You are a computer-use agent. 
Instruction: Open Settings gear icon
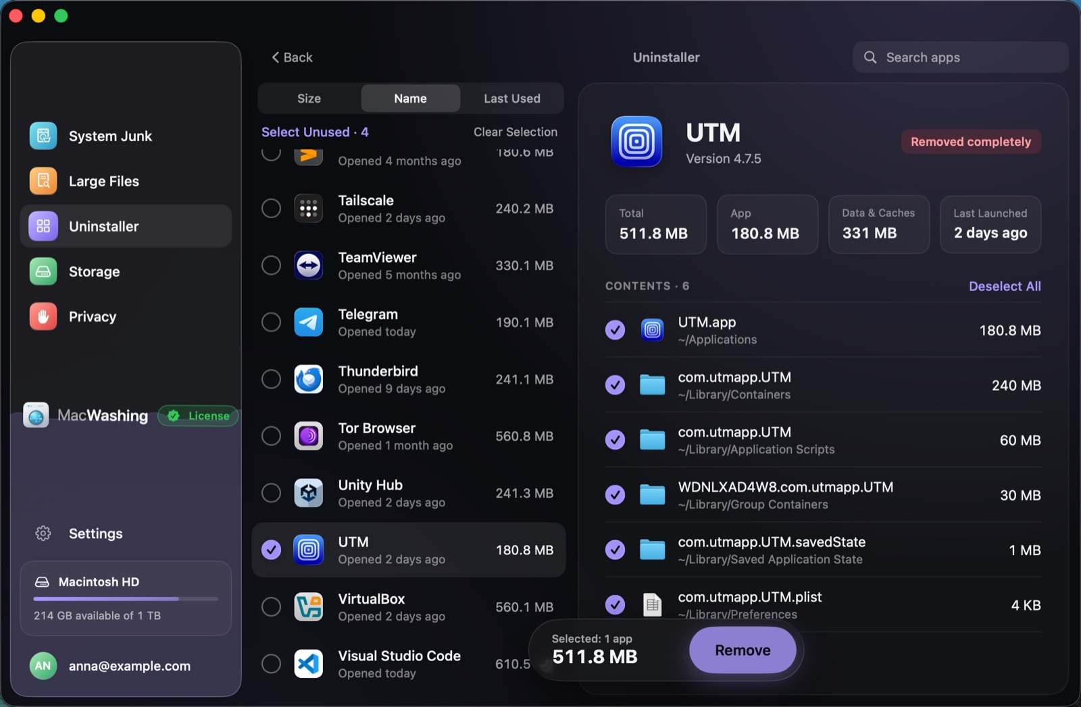pyautogui.click(x=43, y=533)
